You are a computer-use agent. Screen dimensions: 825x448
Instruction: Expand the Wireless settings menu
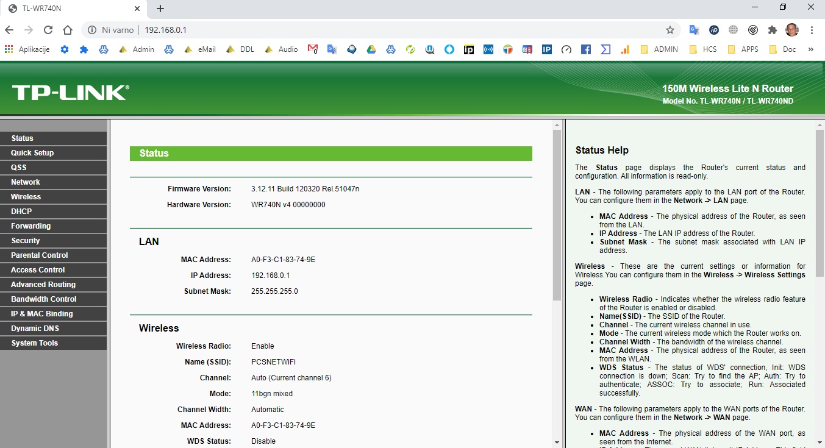53,197
